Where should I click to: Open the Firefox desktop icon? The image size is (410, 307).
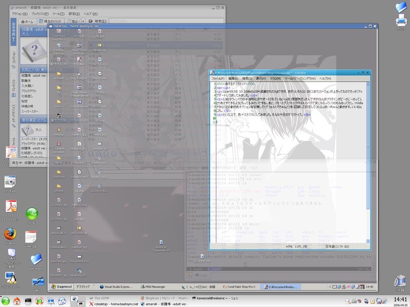tap(10, 235)
